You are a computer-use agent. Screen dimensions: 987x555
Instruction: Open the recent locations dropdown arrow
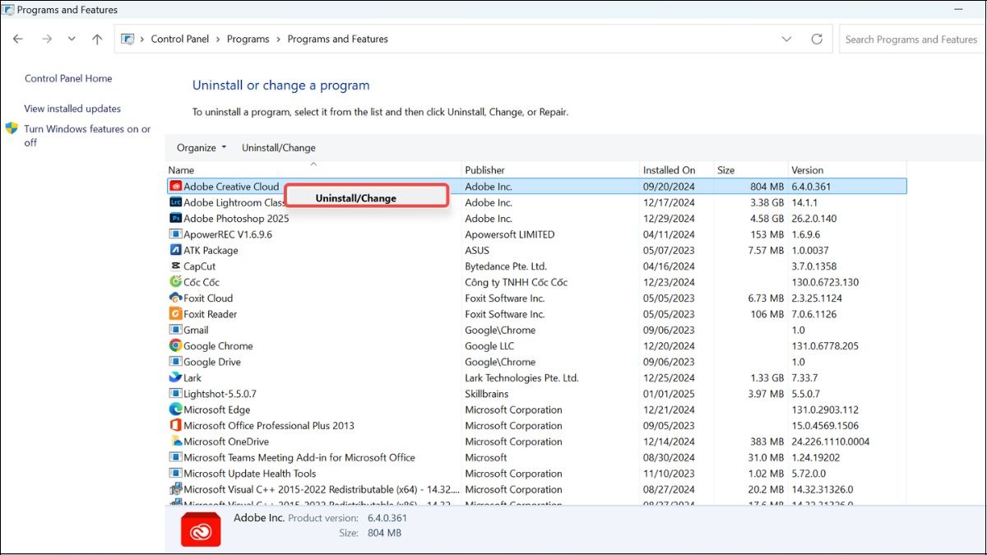[x=72, y=39]
